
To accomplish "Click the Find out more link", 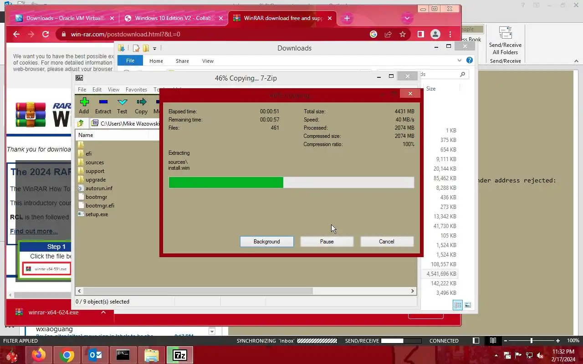I will (x=34, y=231).
